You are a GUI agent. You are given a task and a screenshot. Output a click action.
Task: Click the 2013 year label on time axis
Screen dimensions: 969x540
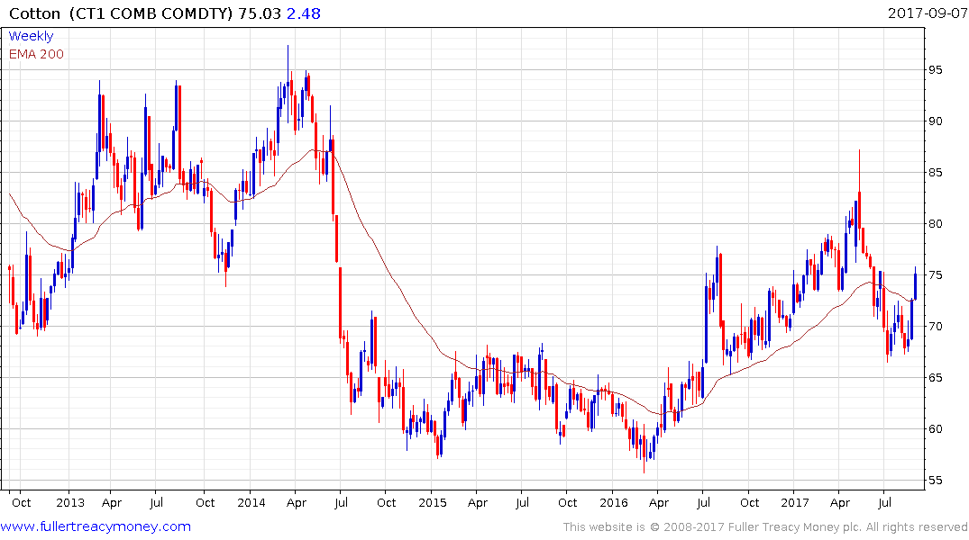tap(69, 502)
